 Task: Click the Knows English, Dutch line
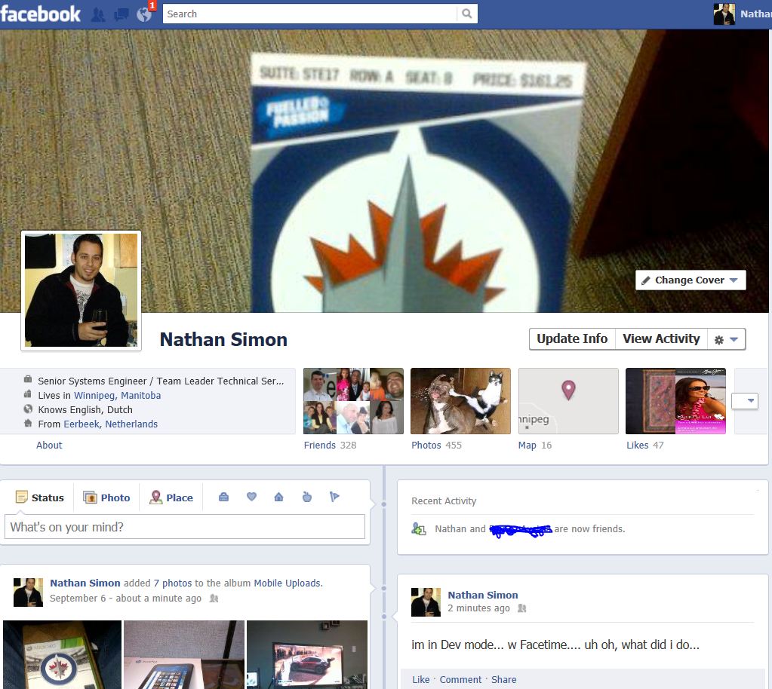85,409
